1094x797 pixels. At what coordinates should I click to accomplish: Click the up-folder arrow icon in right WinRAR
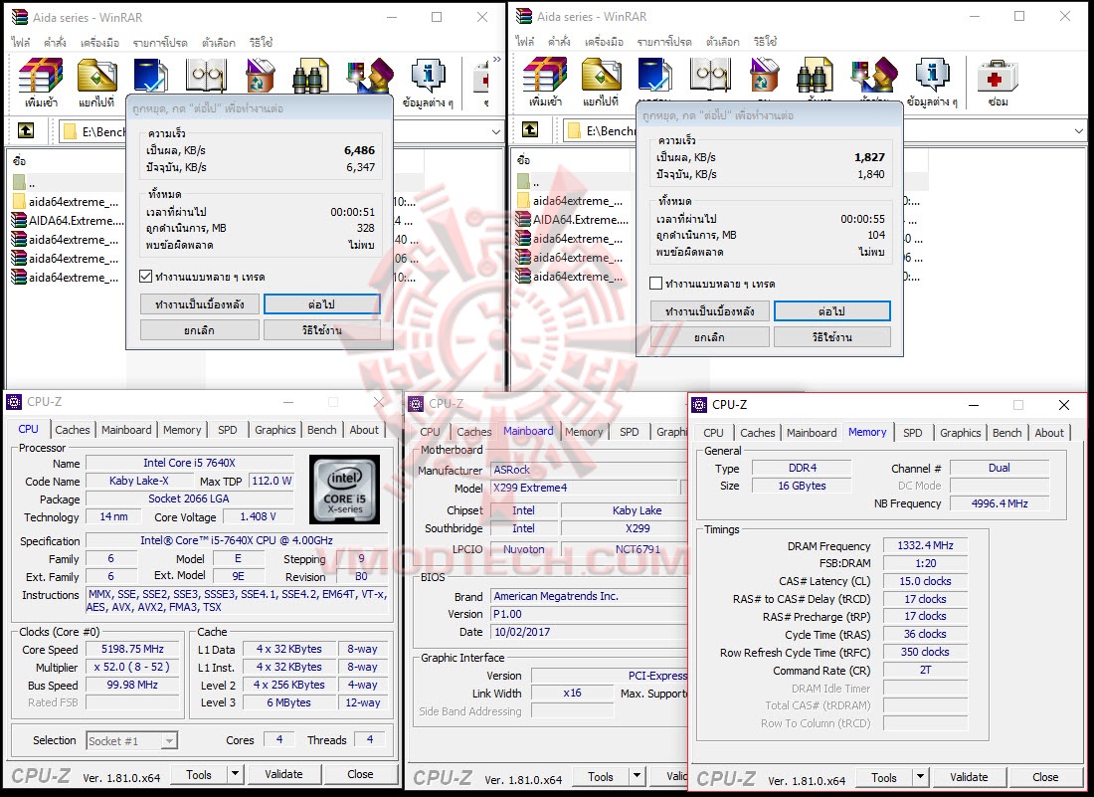coord(530,129)
